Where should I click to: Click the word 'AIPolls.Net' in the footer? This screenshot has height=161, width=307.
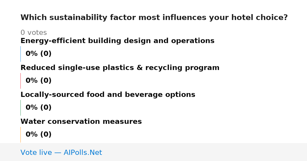click(x=83, y=153)
